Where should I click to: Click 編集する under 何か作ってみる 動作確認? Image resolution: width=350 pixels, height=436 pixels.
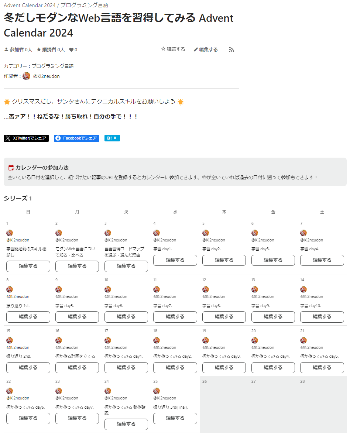click(x=126, y=424)
